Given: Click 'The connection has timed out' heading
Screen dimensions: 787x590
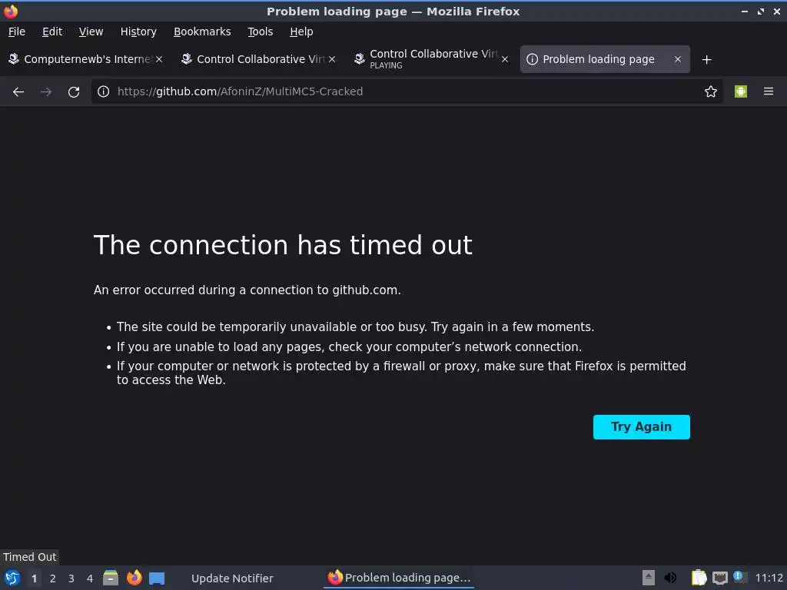Looking at the screenshot, I should pos(283,245).
